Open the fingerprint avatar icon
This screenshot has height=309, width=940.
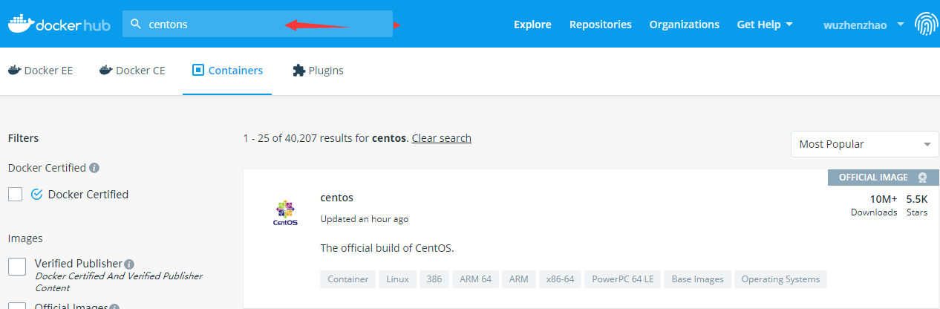(x=926, y=24)
